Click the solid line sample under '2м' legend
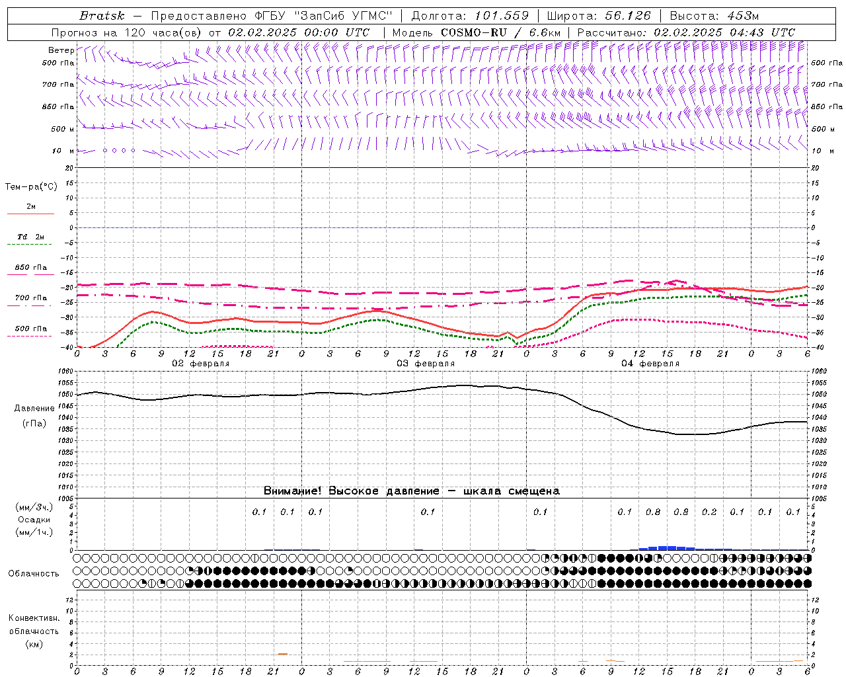The height and width of the screenshot is (677, 846). 30,214
